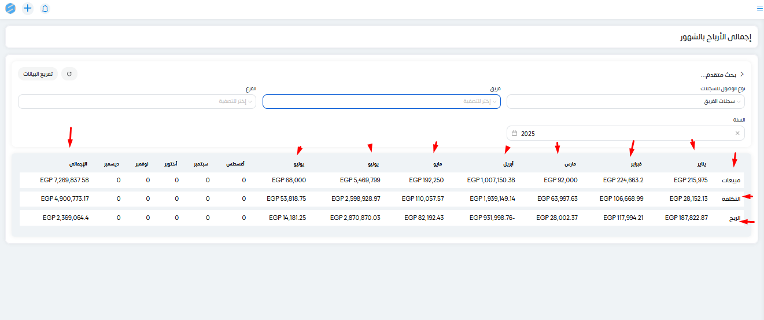764x320 pixels.
Task: Click the refresh icon button
Action: [x=69, y=74]
